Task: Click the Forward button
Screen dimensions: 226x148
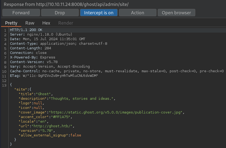Action: click(21, 13)
